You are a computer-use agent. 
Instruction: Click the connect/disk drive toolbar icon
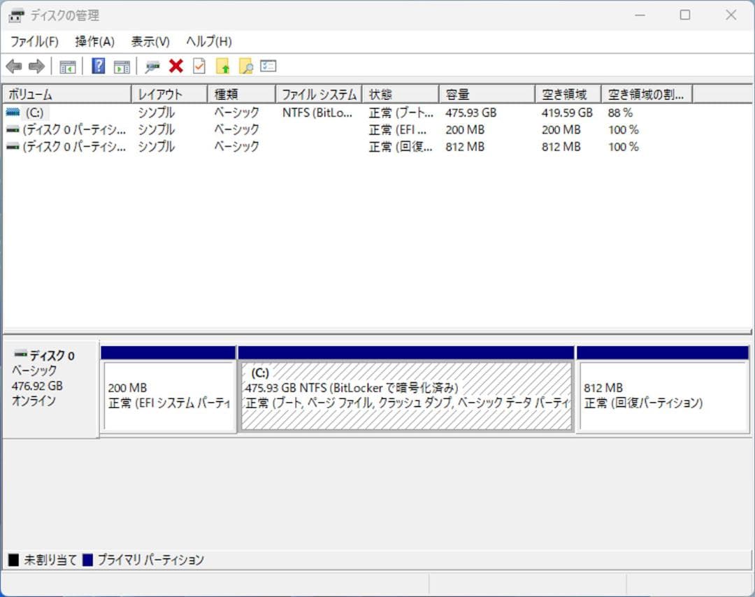(152, 66)
